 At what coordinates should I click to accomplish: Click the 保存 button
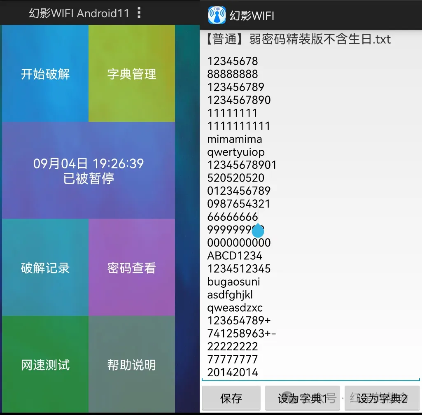click(231, 398)
